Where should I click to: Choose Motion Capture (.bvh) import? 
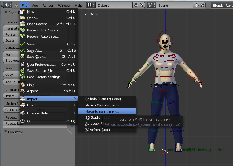point(107,105)
